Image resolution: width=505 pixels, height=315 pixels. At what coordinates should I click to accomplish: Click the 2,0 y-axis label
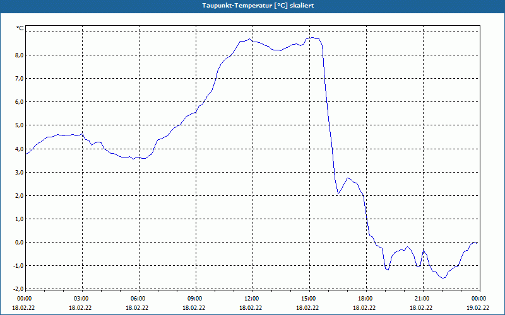click(19, 195)
